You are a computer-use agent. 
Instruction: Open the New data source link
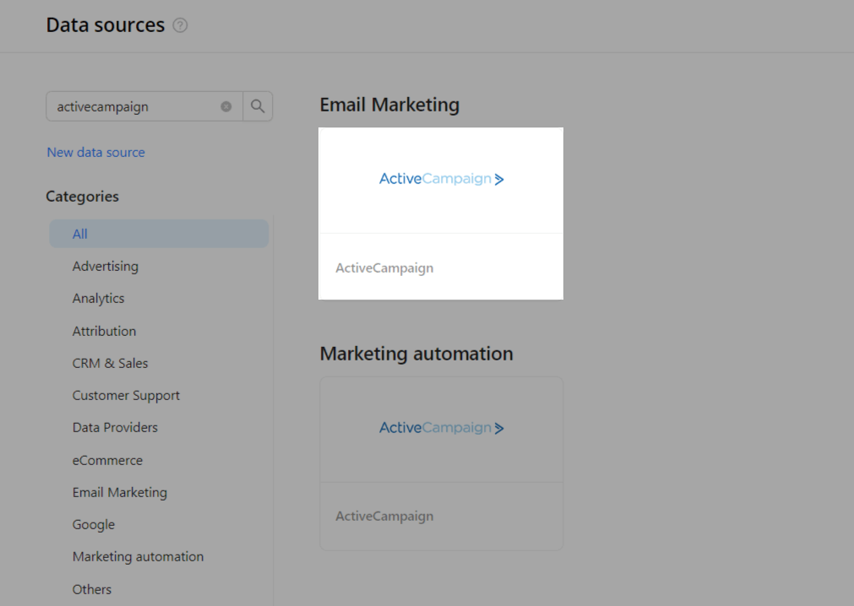95,152
